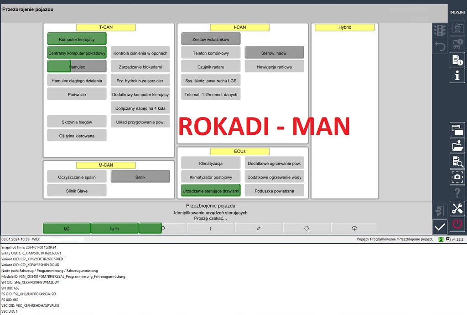Viewport: 467px width, 315px height.
Task: Click the cloud download step in progress bar
Action: (354, 228)
